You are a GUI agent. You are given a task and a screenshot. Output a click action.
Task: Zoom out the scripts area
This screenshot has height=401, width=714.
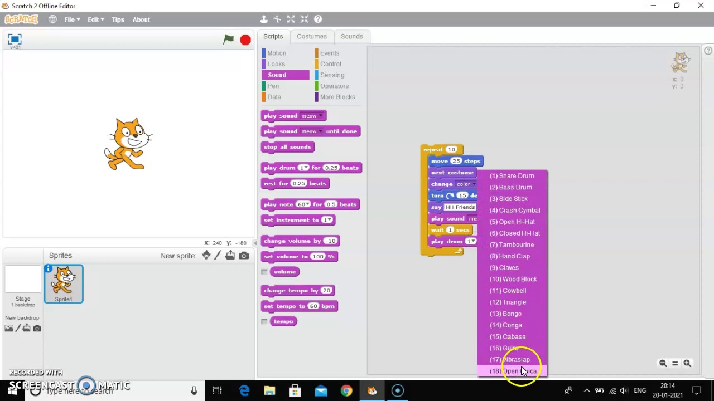click(x=663, y=363)
